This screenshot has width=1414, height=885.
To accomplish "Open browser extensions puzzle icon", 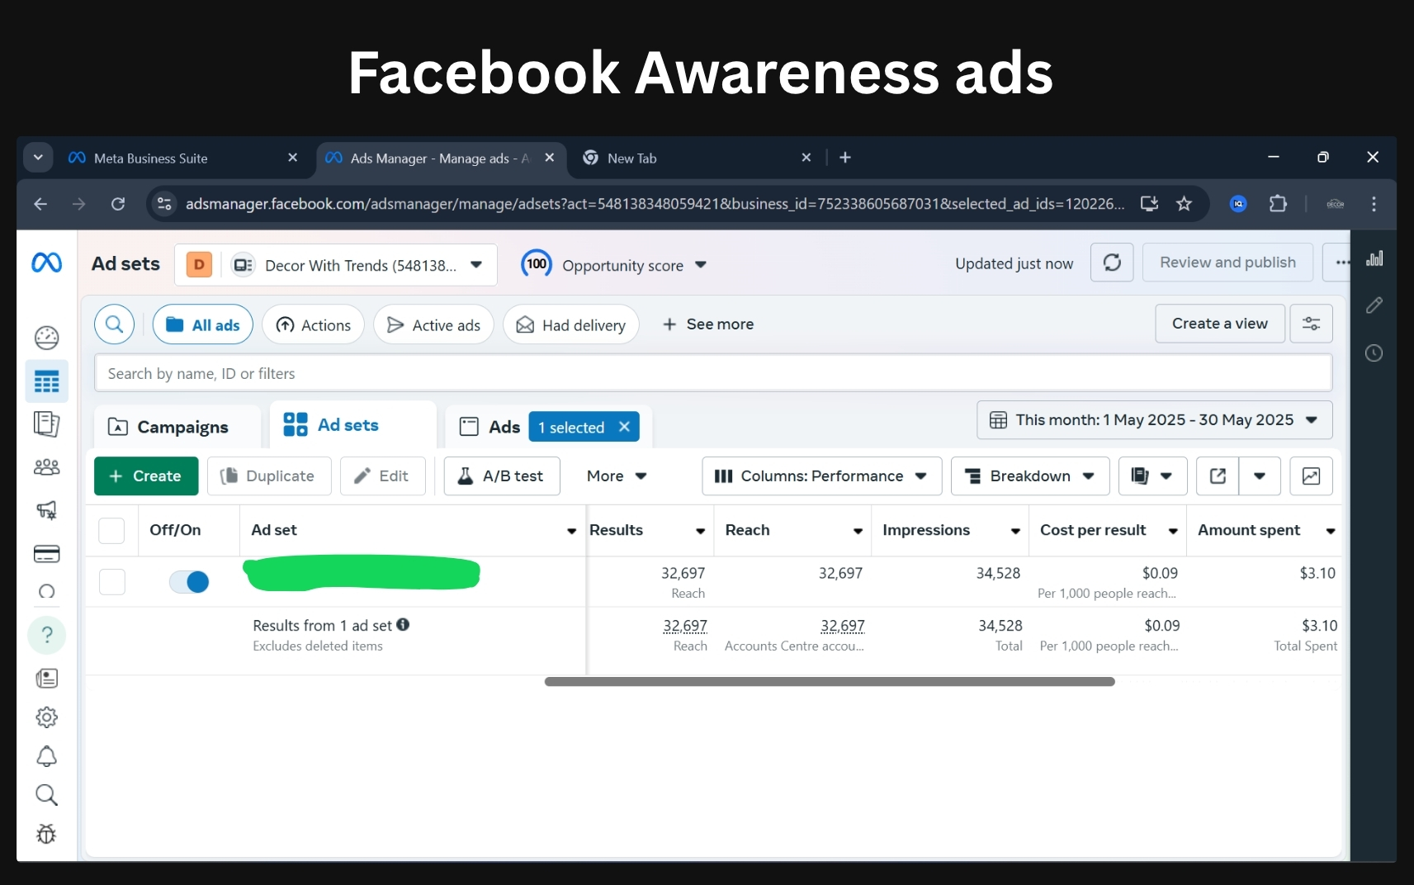I will tap(1278, 204).
